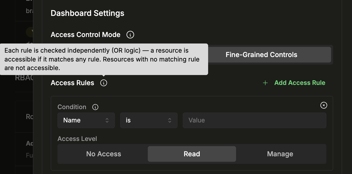Focus the condition Value input field
Screen dimensions: 352x174
point(254,120)
